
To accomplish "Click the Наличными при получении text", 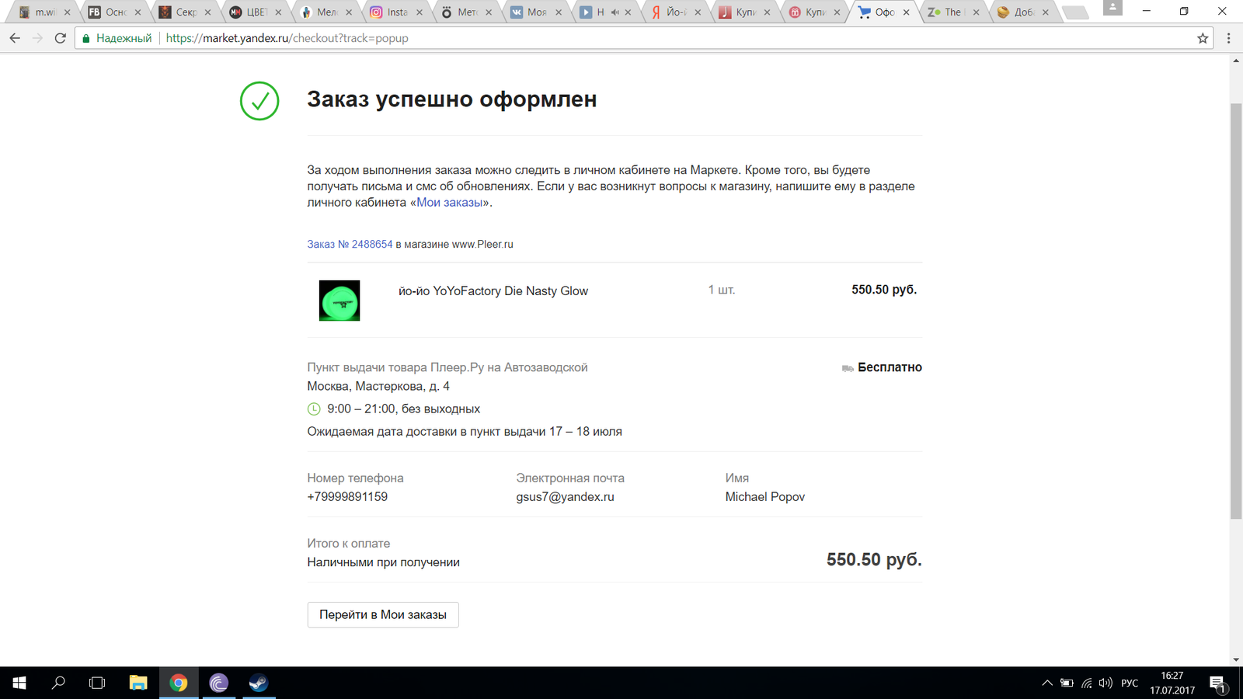I will click(x=383, y=562).
